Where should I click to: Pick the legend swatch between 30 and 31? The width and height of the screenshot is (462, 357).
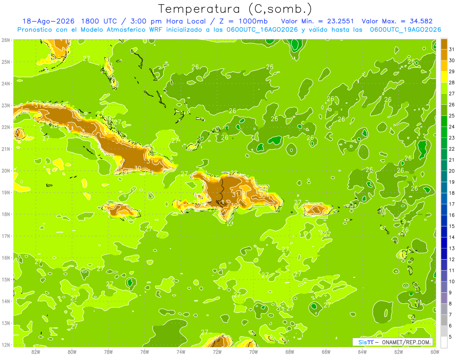(x=444, y=54)
